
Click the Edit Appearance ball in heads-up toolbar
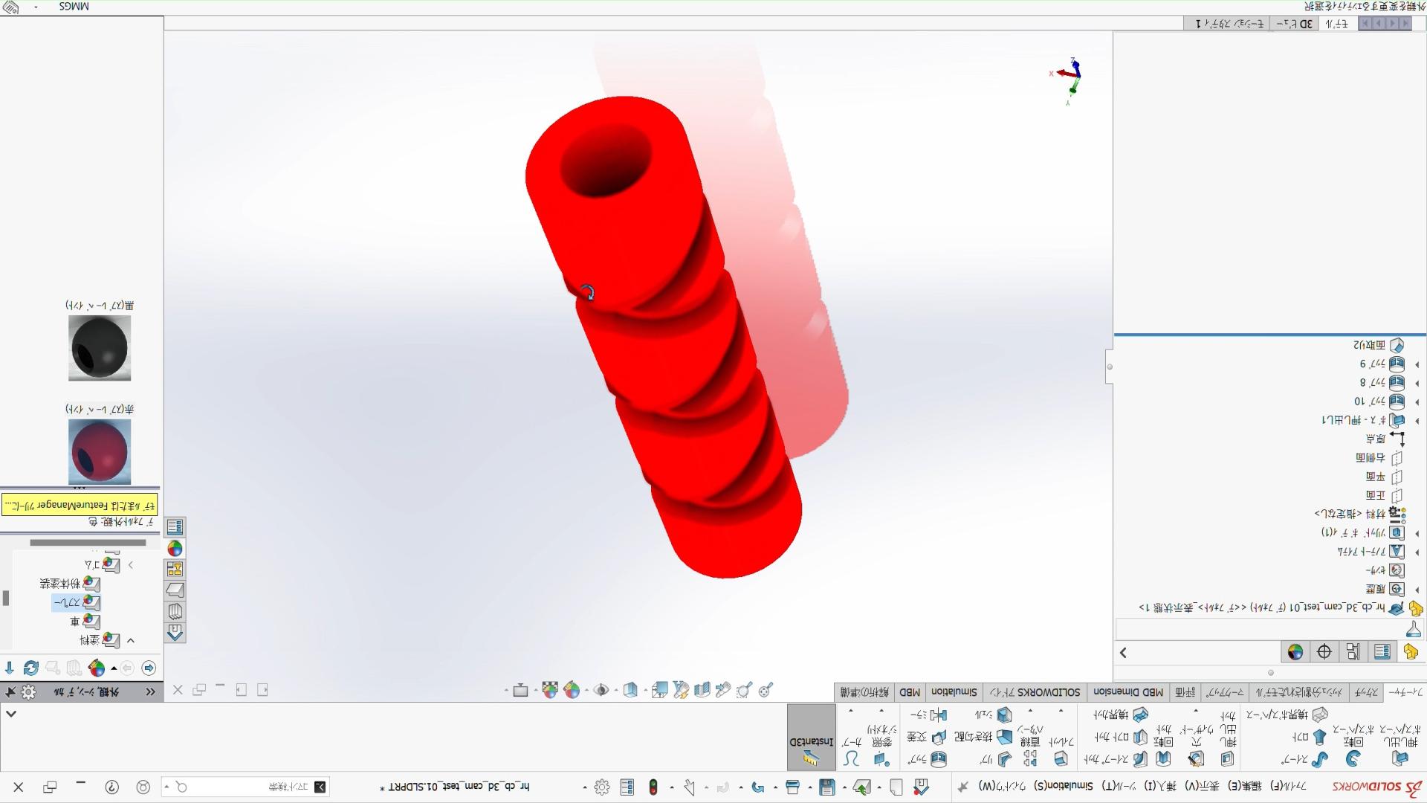point(572,690)
